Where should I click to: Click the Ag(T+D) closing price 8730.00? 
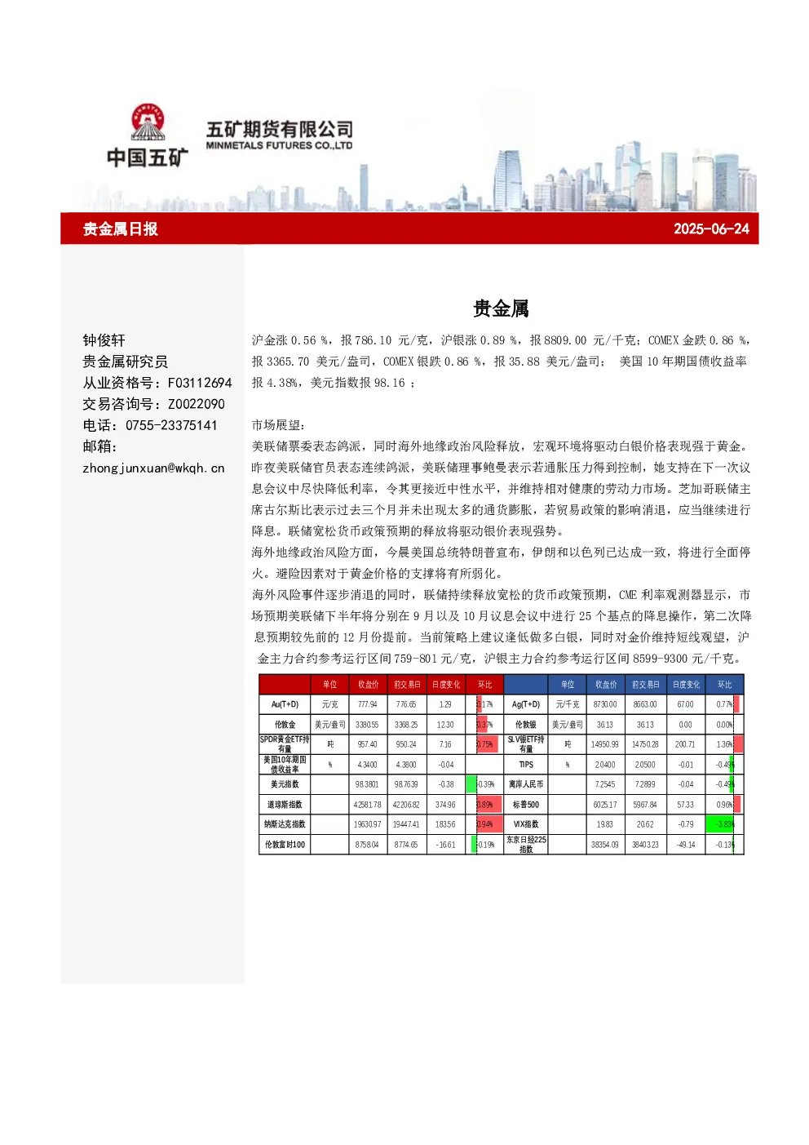605,704
